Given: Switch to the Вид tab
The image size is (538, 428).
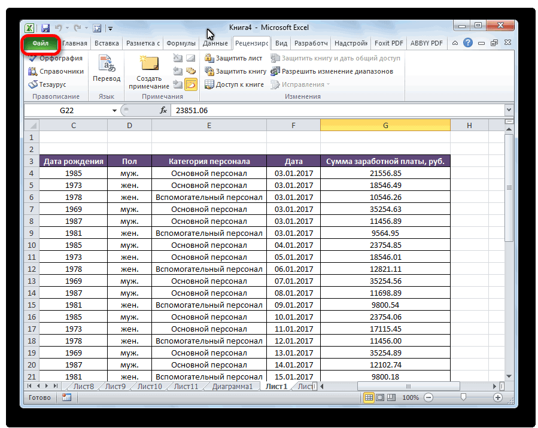Looking at the screenshot, I should (281, 43).
